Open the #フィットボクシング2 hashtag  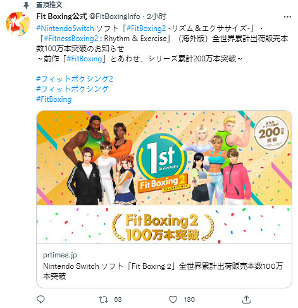tap(75, 79)
